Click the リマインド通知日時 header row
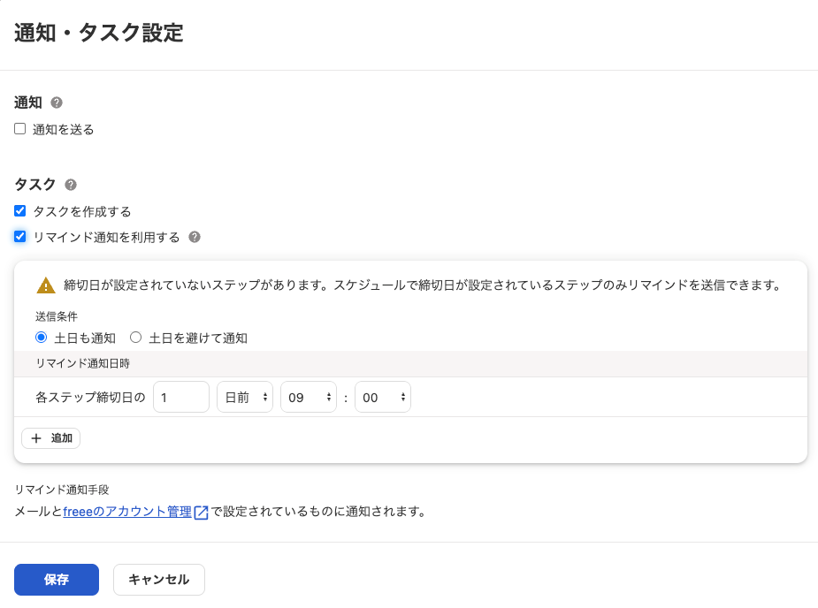This screenshot has width=818, height=608. coord(410,363)
